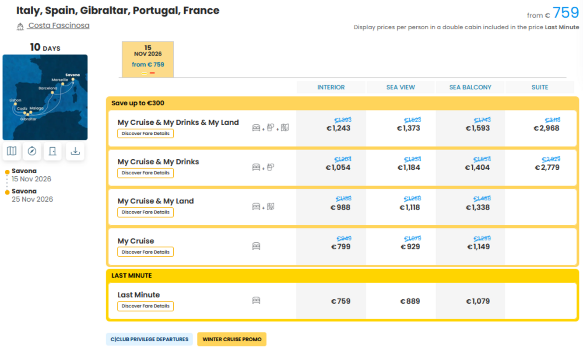Choose the €1,404 Sea Balcony price
The image size is (583, 350).
coord(478,168)
